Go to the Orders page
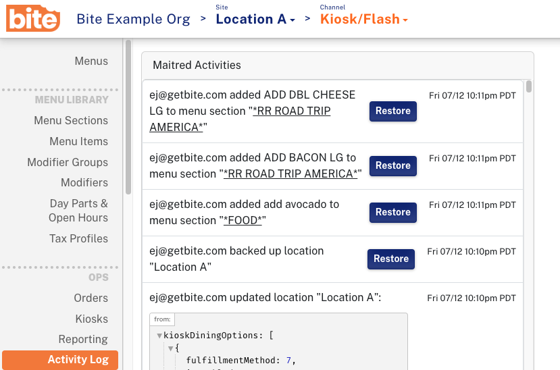560x370 pixels. coord(91,298)
